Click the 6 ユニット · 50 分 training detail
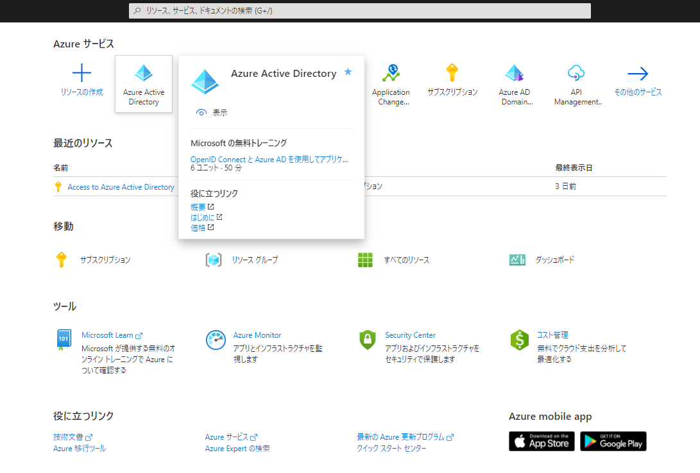 point(216,168)
